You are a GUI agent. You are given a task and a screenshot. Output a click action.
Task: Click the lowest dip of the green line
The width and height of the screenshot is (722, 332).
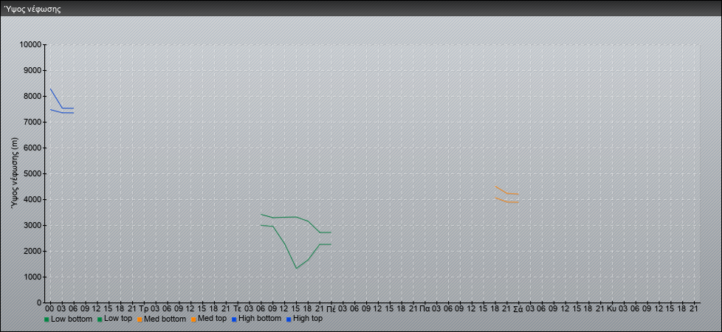click(x=296, y=269)
